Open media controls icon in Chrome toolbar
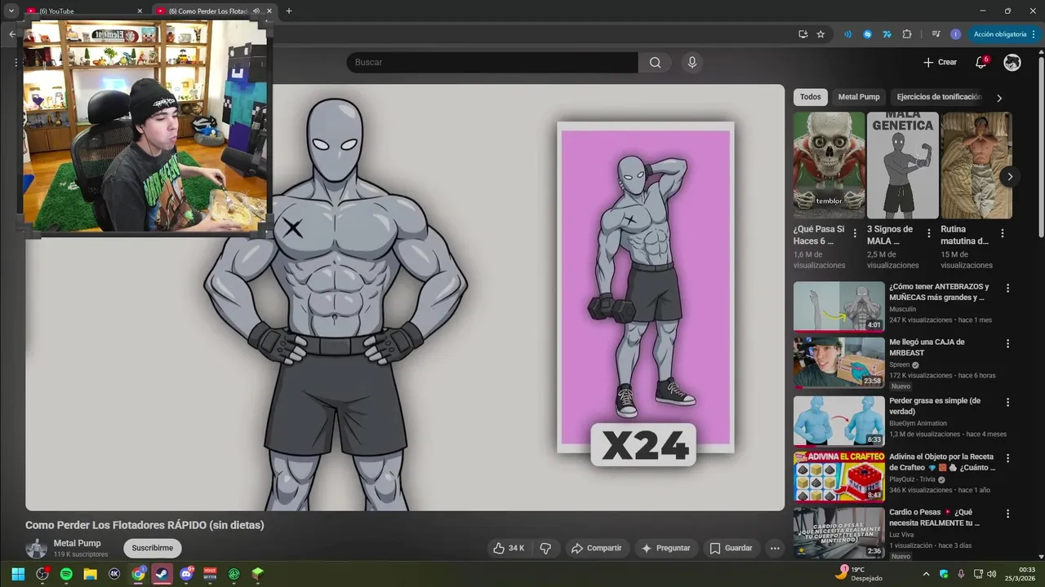The height and width of the screenshot is (587, 1045). pyautogui.click(x=936, y=34)
